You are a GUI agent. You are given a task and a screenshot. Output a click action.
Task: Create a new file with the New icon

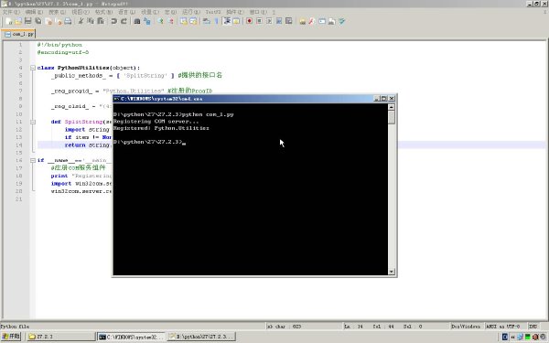9,21
